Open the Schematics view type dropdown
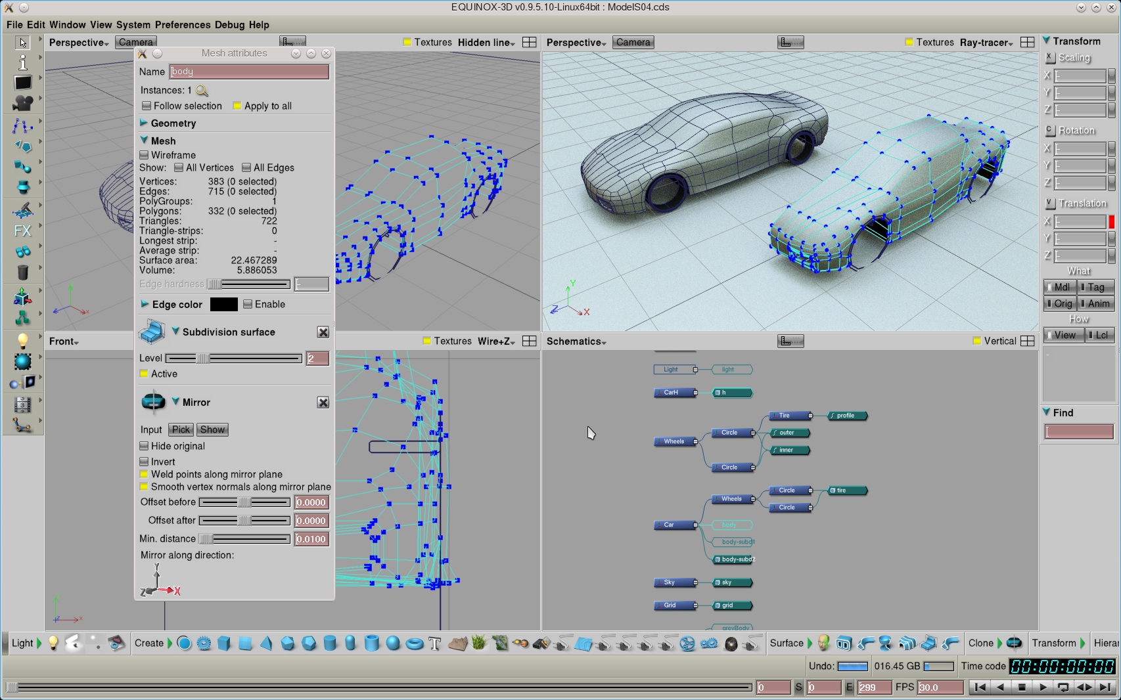This screenshot has height=700, width=1121. [x=576, y=341]
